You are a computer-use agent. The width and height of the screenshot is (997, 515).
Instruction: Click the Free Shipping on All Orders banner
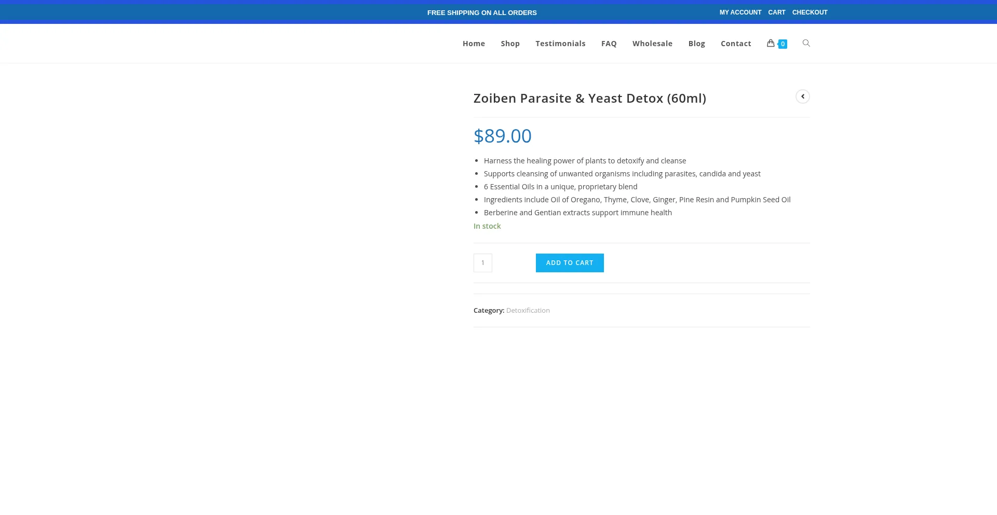coord(482,13)
